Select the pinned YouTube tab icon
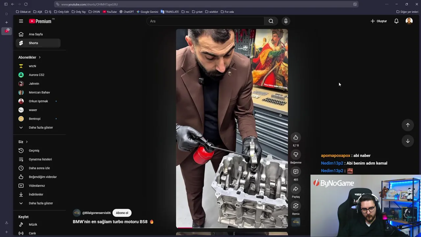 (x=7, y=31)
